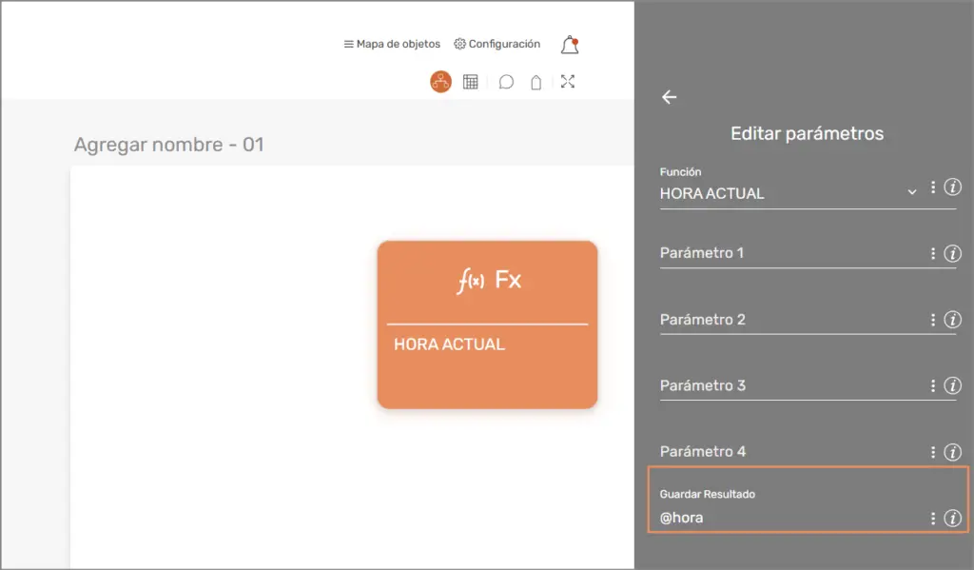The height and width of the screenshot is (570, 974).
Task: Click the notification bell icon
Action: (x=569, y=45)
